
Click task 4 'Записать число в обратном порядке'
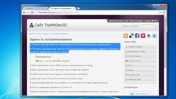click(x=59, y=70)
